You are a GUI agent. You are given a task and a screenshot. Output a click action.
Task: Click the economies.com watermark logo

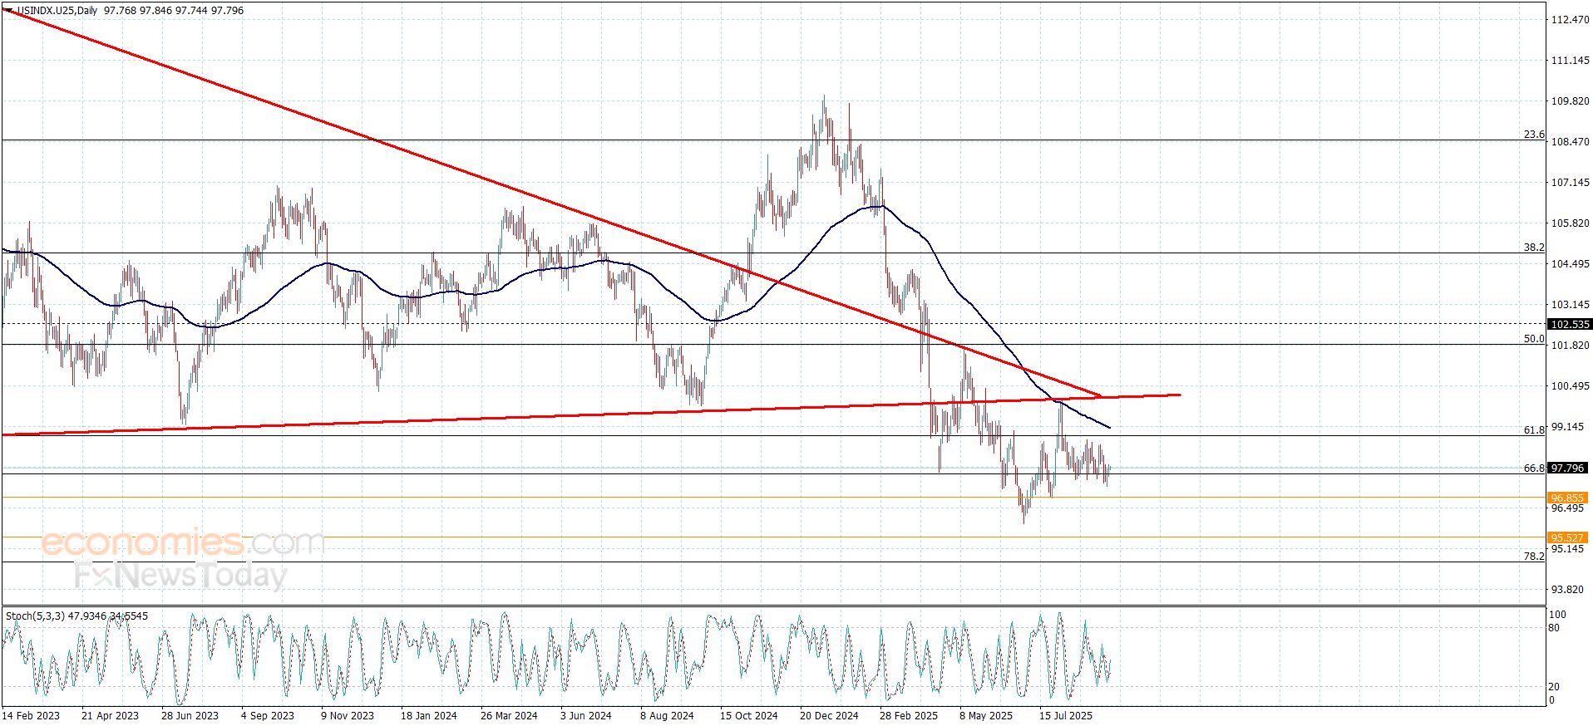(182, 543)
